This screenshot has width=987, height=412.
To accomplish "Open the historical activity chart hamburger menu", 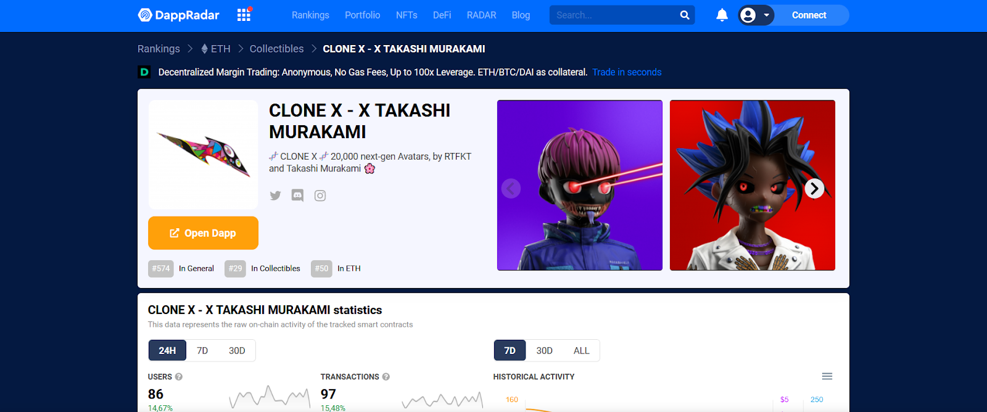I will 827,376.
